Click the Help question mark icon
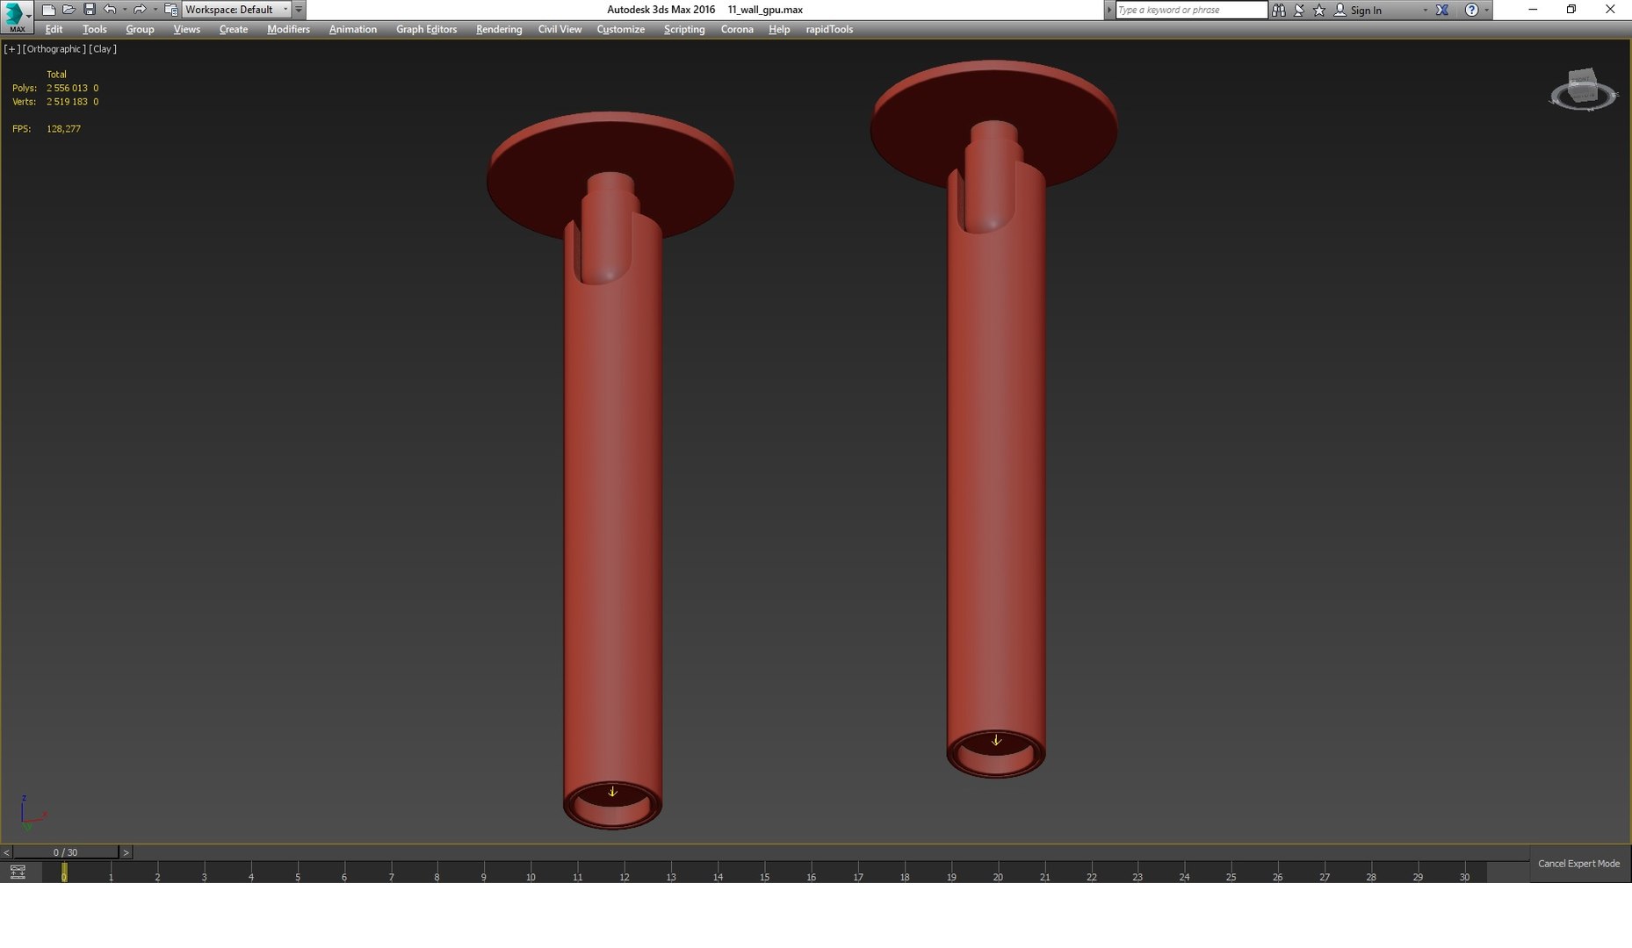The image size is (1632, 948). coord(1471,10)
